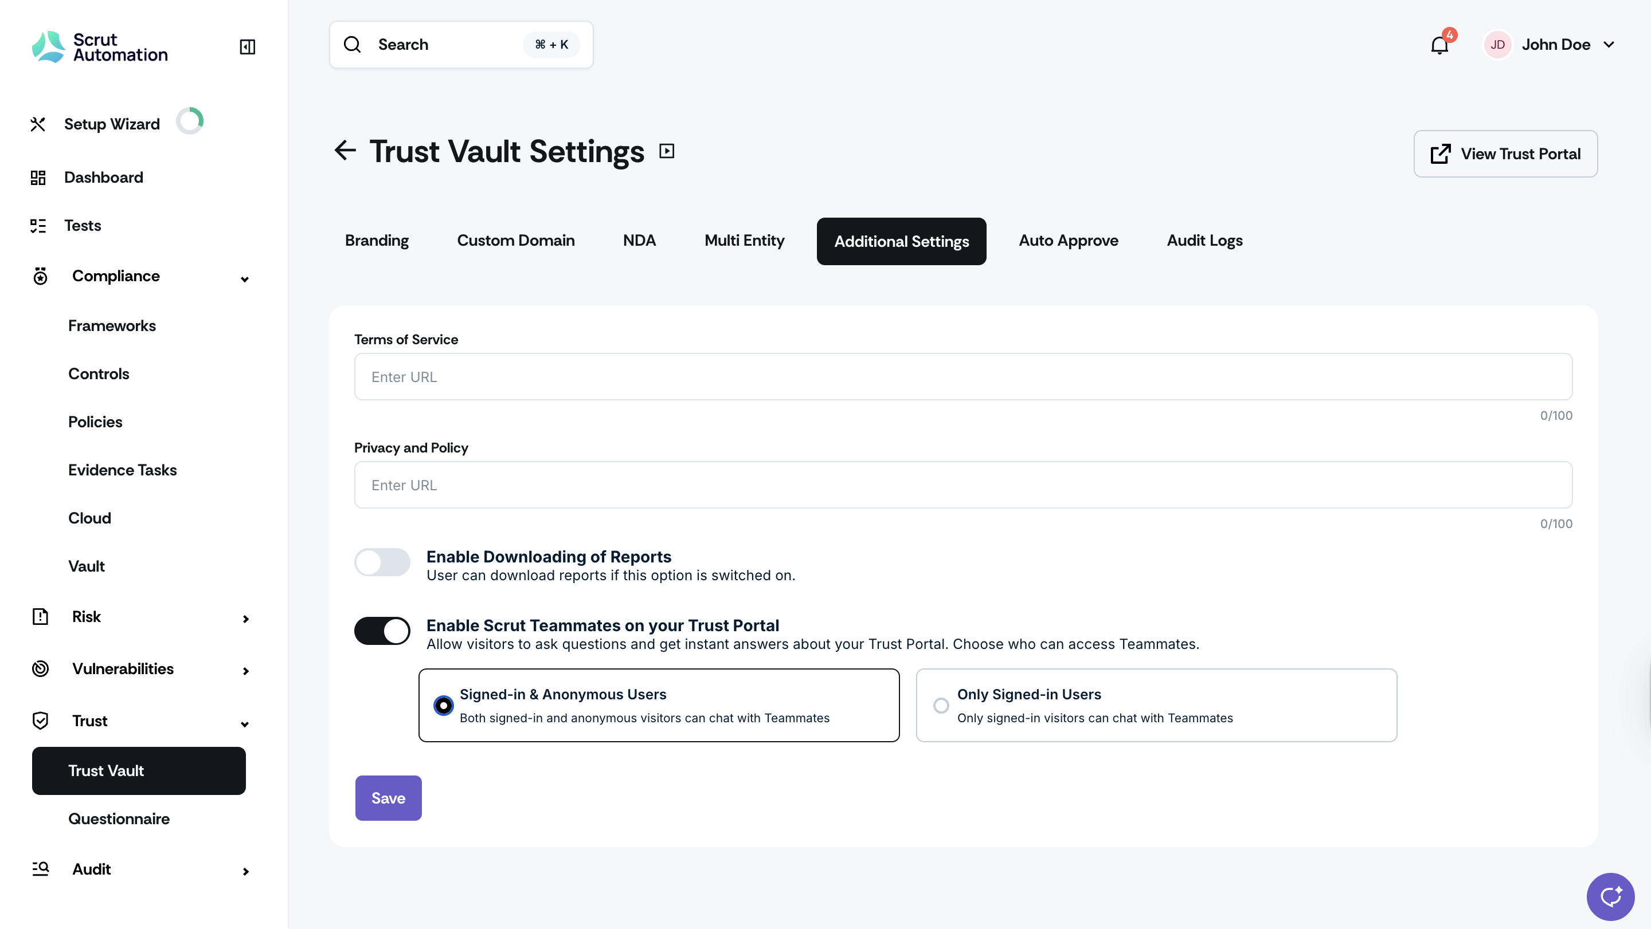Screen dimensions: 1651x929
Task: Toggle Enable Downloading of Reports switch
Action: (x=382, y=562)
